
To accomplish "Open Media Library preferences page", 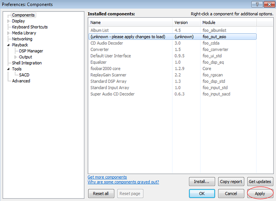I will point(24,33).
